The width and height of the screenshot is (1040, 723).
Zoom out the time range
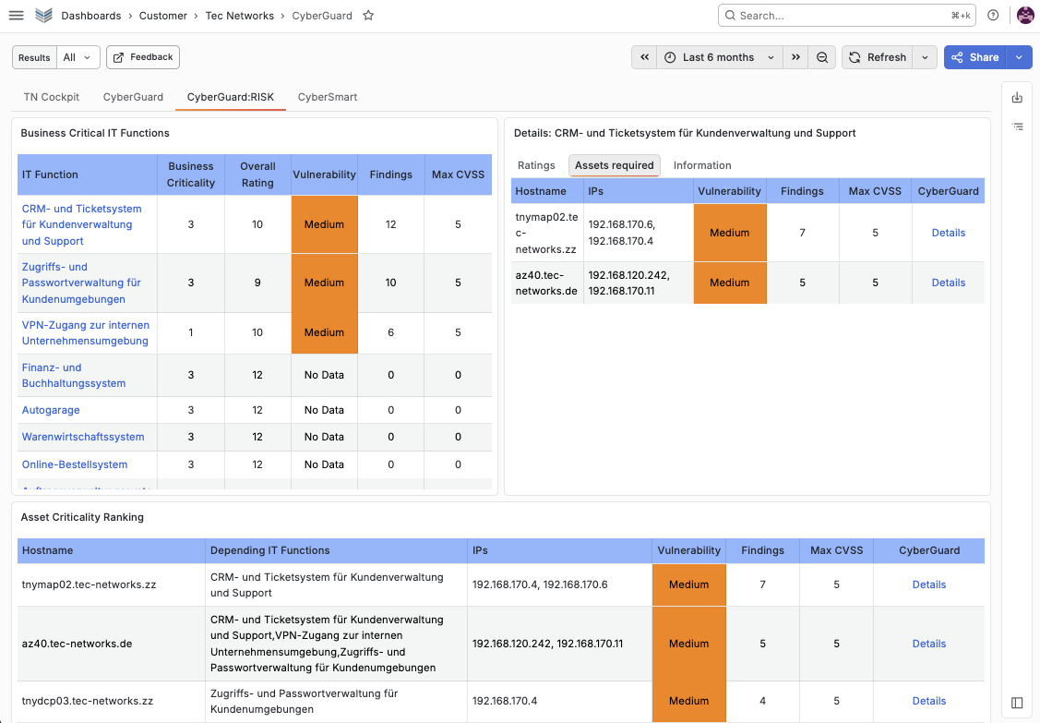coord(822,57)
